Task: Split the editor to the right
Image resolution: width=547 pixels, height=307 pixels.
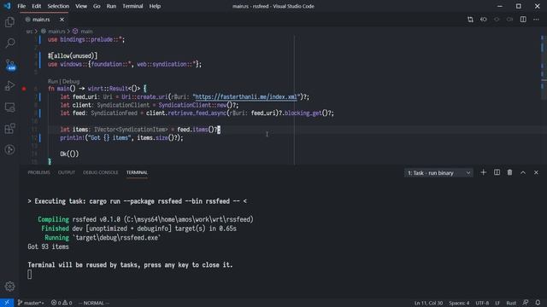Action: (523, 20)
